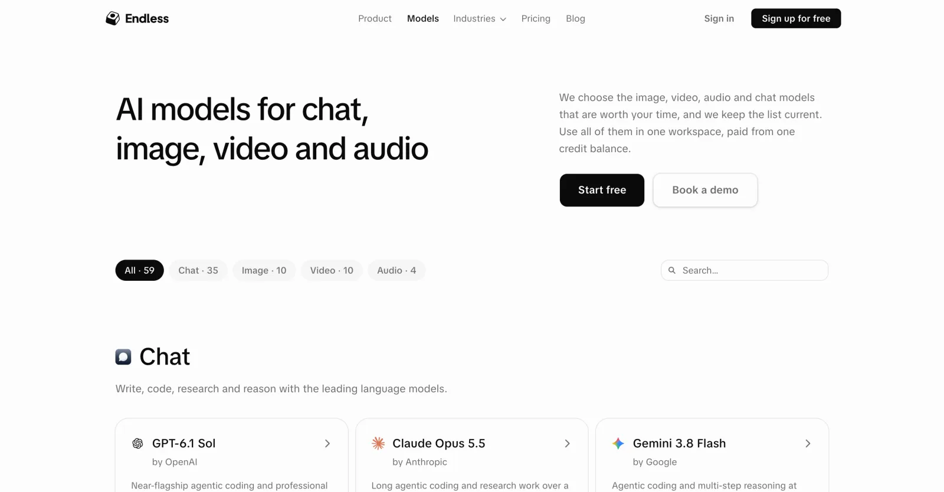The height and width of the screenshot is (492, 944).
Task: Click the Gemini 3.8 Flash model title
Action: [680, 444]
